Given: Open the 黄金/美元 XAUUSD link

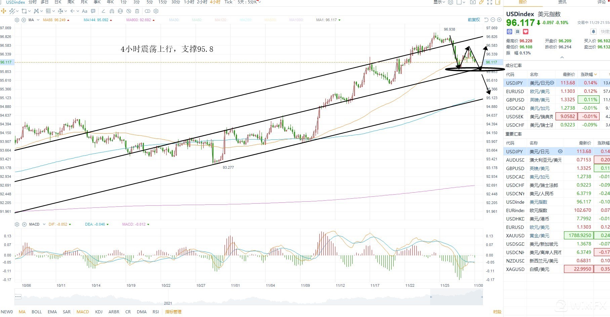Looking at the screenshot, I should point(539,236).
